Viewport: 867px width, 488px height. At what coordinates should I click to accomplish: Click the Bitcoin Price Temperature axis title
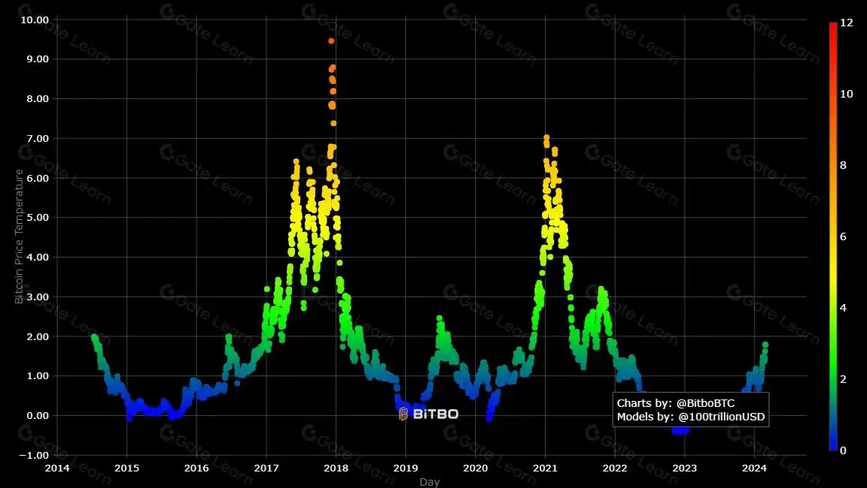pyautogui.click(x=19, y=236)
